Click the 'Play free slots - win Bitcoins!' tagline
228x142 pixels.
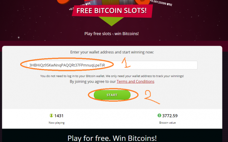pyautogui.click(x=111, y=34)
